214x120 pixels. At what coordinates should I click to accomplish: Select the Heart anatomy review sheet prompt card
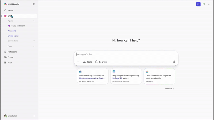pos(93,76)
